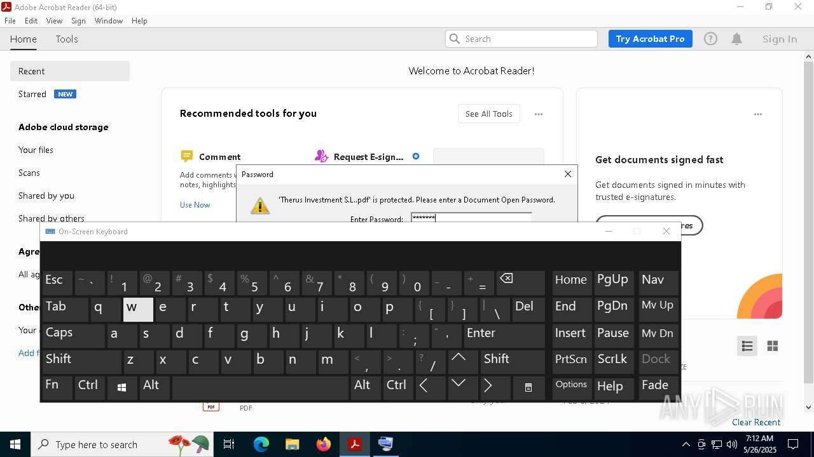Select Recent in the sidebar
Viewport: 814px width, 457px height.
70,71
